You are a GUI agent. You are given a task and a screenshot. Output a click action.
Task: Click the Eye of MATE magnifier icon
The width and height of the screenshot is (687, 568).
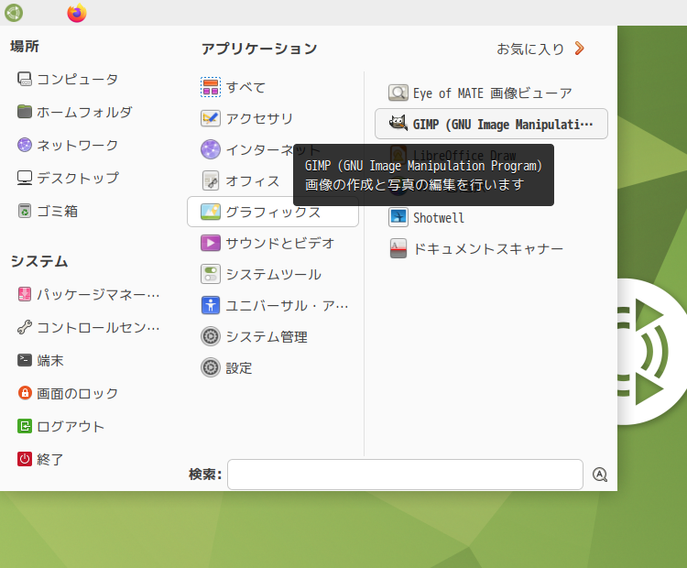click(398, 93)
